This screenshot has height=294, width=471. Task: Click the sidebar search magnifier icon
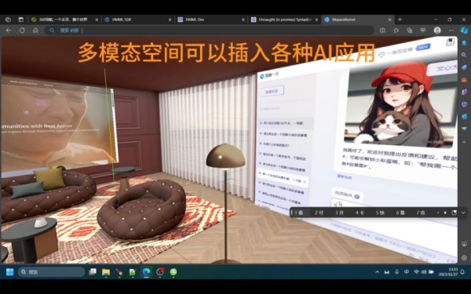[x=464, y=55]
